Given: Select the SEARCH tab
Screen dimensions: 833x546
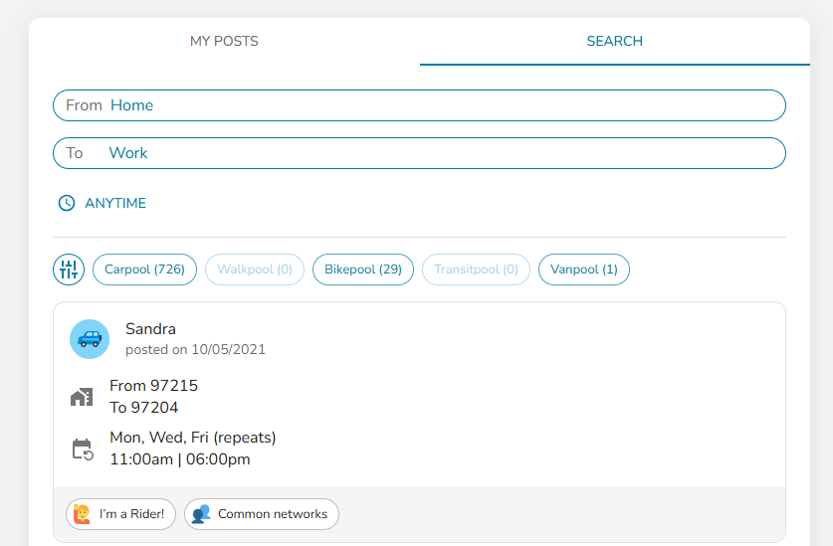Looking at the screenshot, I should [614, 42].
